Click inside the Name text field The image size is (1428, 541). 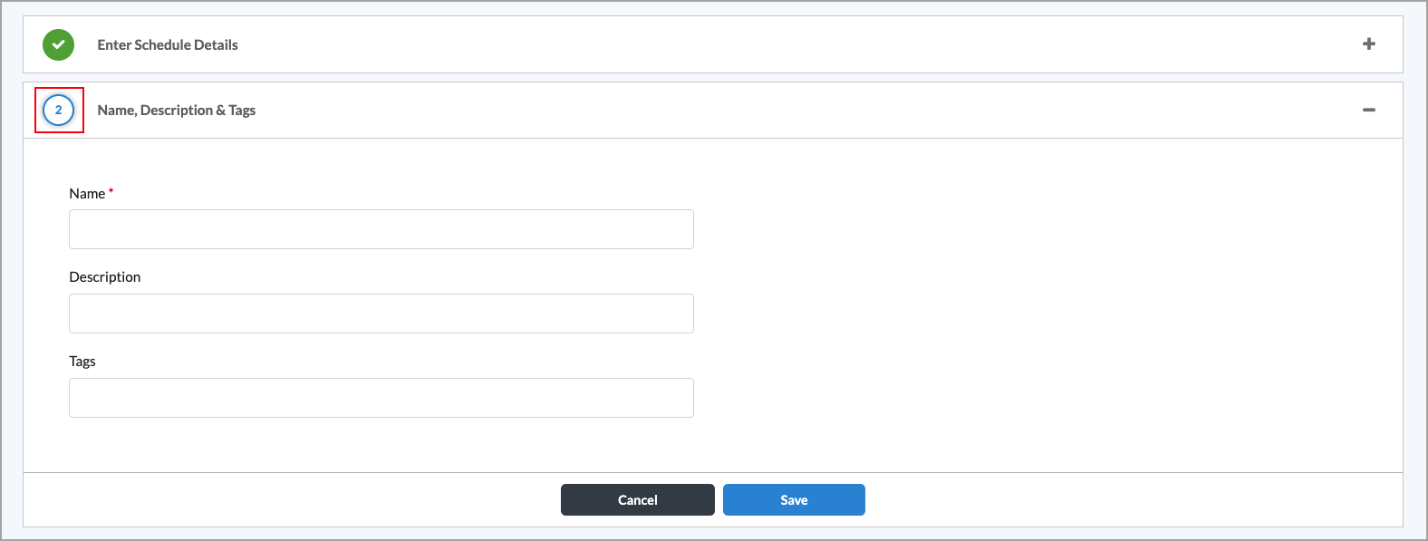pyautogui.click(x=381, y=228)
